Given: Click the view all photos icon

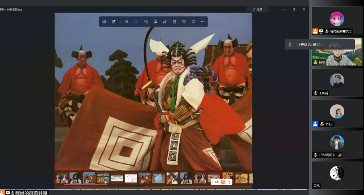Looking at the screenshot, I should (104, 22).
